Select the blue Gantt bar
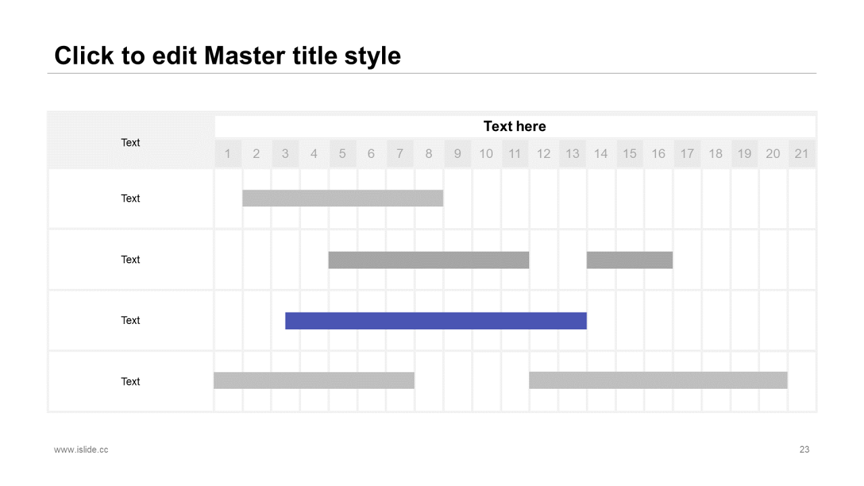 [x=436, y=321]
